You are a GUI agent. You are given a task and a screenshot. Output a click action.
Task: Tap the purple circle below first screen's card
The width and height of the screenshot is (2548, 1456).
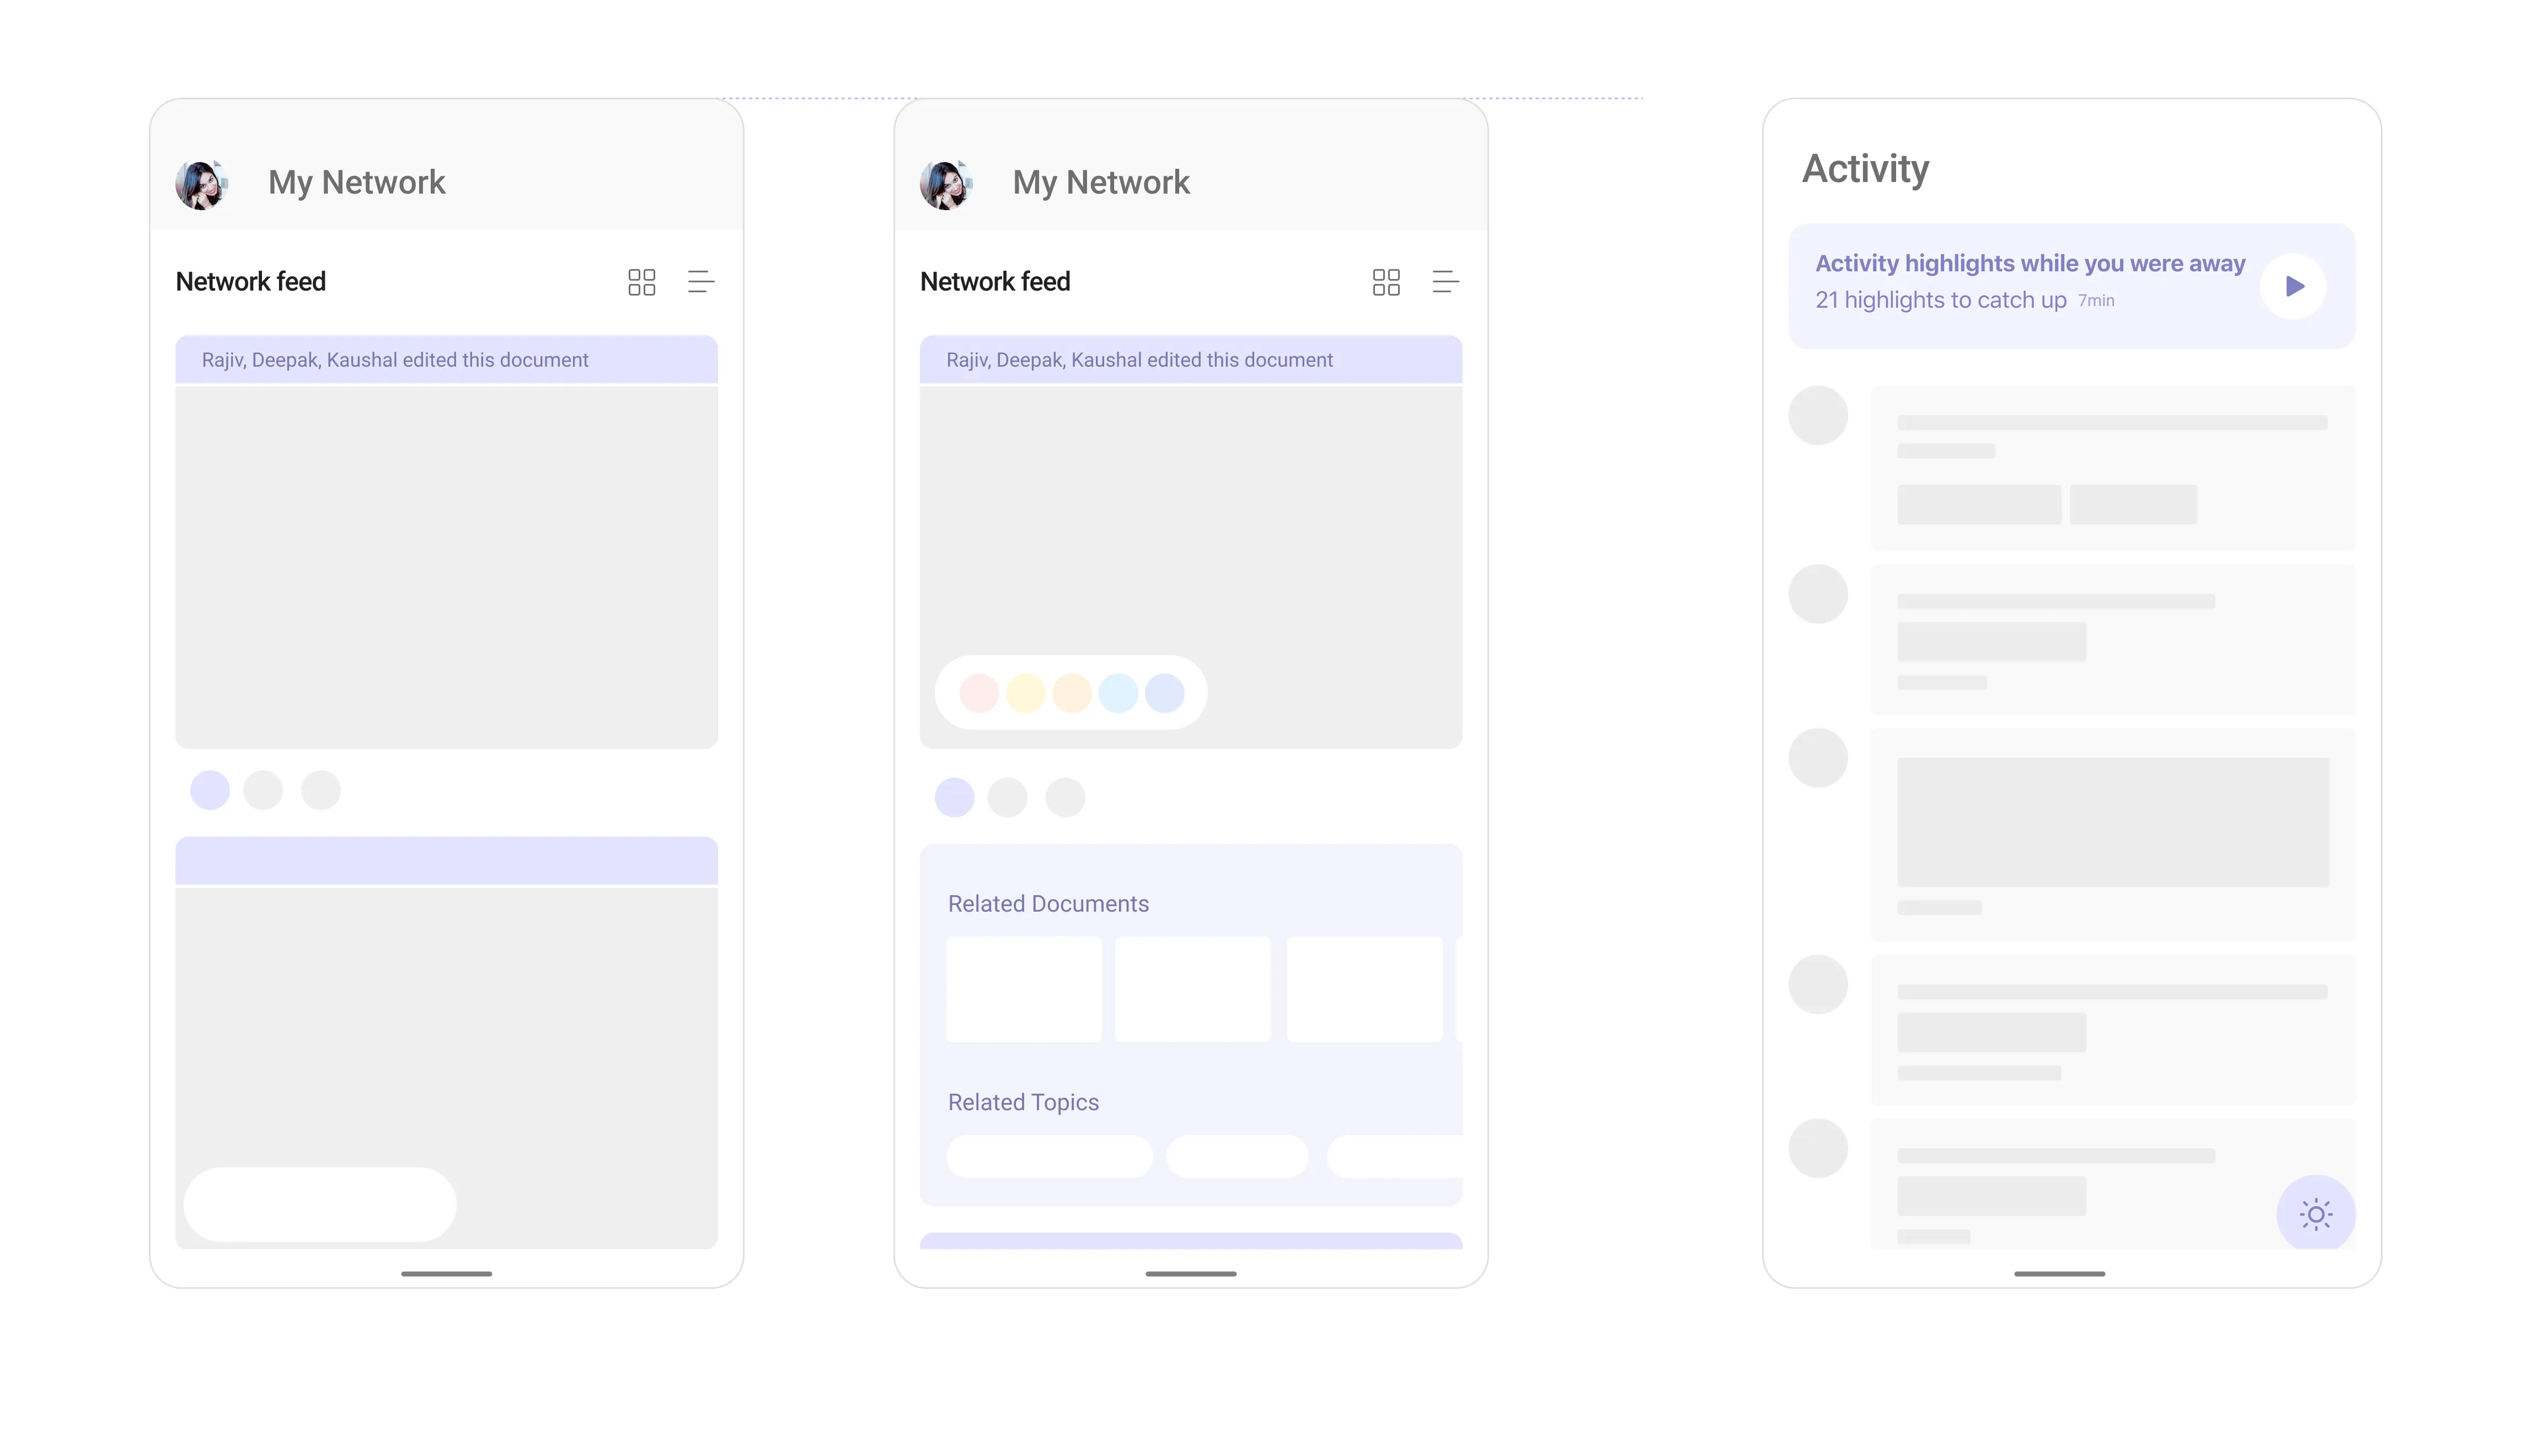point(210,790)
